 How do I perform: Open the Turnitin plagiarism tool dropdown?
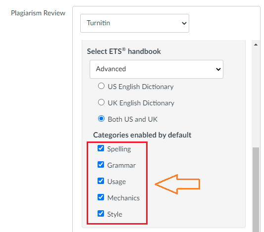(x=135, y=23)
